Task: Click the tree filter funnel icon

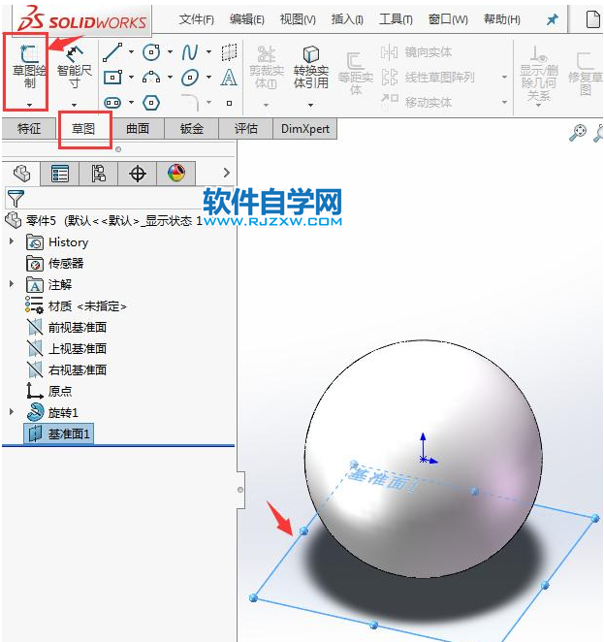Action: (x=16, y=198)
